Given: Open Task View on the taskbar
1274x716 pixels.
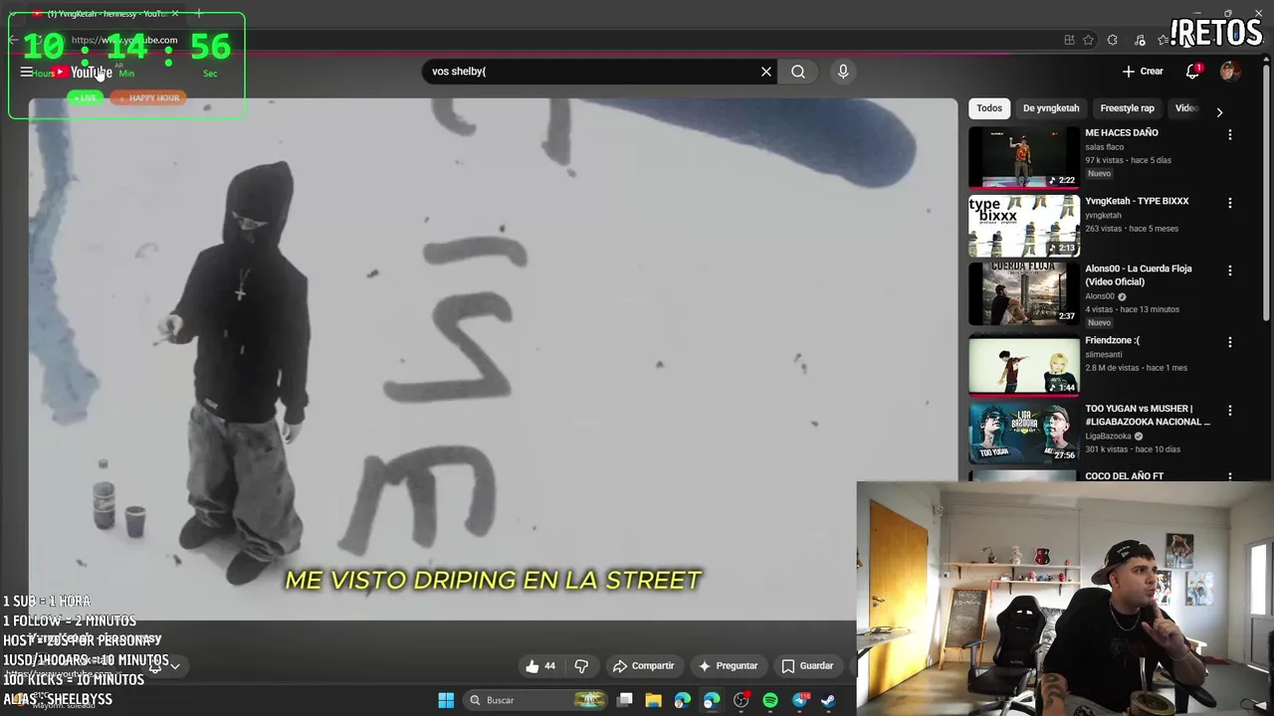Looking at the screenshot, I should [625, 700].
